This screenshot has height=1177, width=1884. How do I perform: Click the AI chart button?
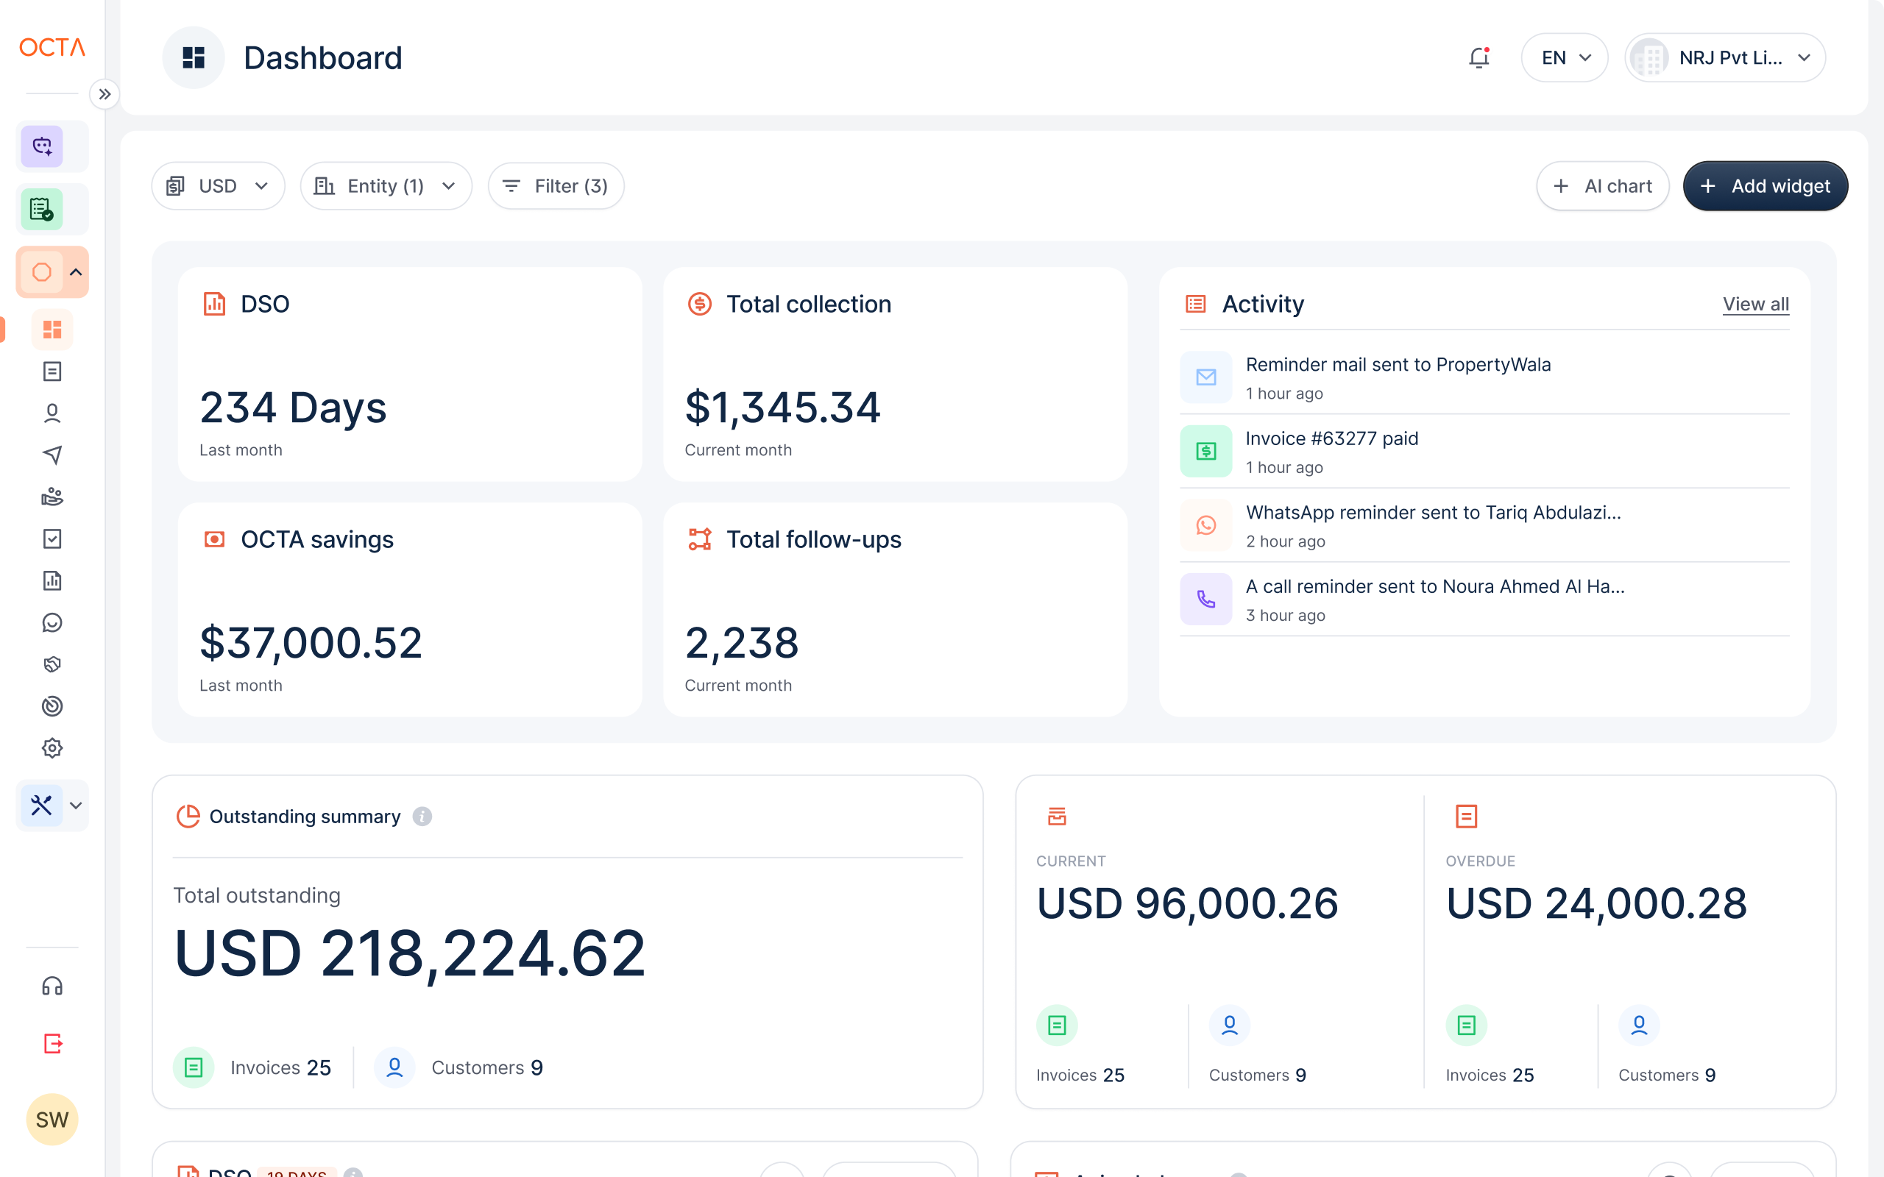click(1603, 186)
